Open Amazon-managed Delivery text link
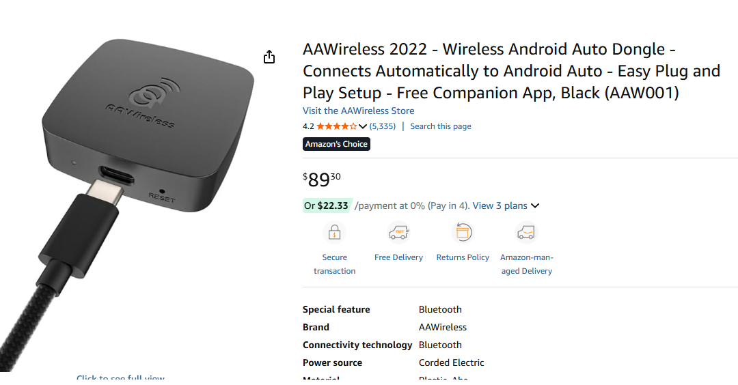 point(526,264)
